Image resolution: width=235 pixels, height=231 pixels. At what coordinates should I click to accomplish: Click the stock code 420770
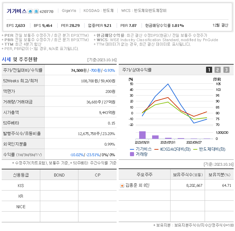coord(46,12)
